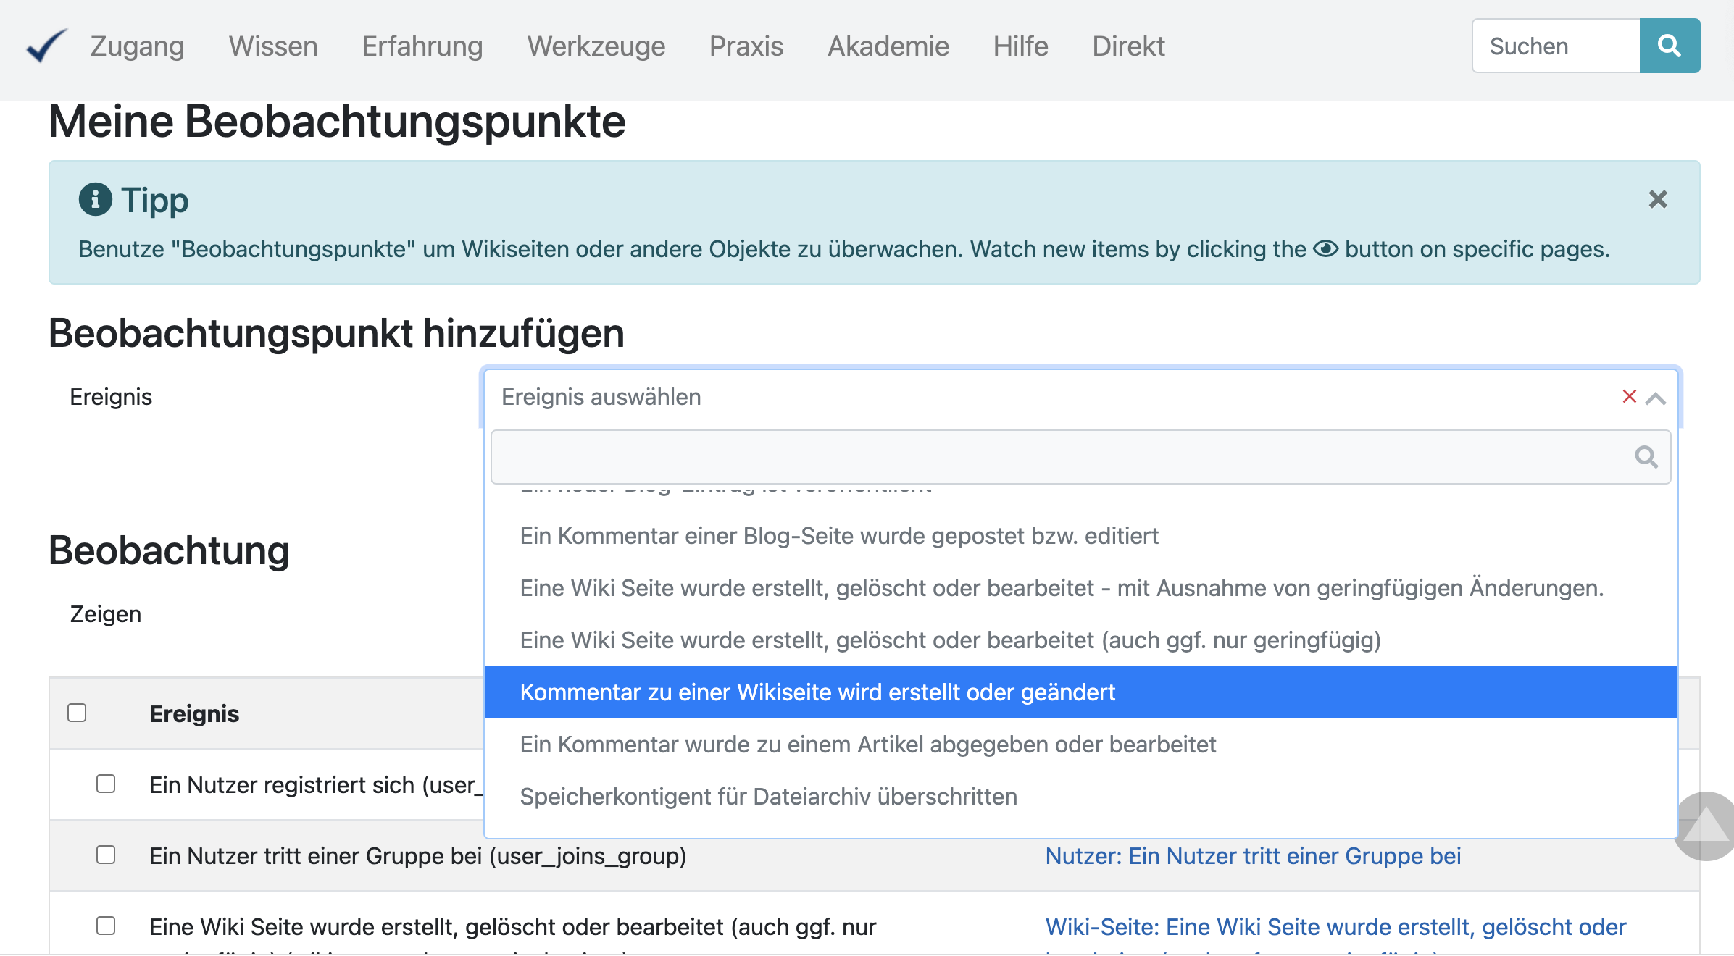Open the 'Wiki-Seite: Eine Wiki Seite wurde erstellt' link
This screenshot has width=1734, height=956.
pyautogui.click(x=1335, y=927)
